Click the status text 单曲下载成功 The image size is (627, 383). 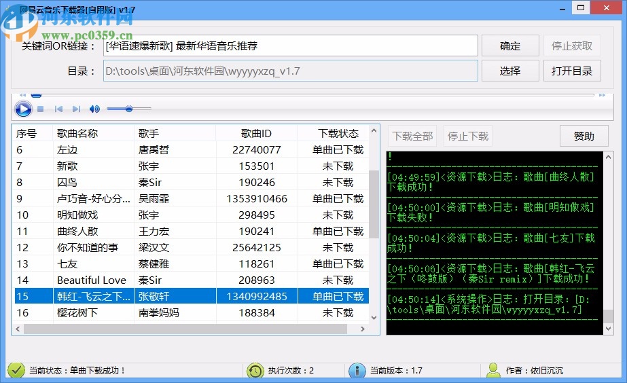click(x=98, y=371)
